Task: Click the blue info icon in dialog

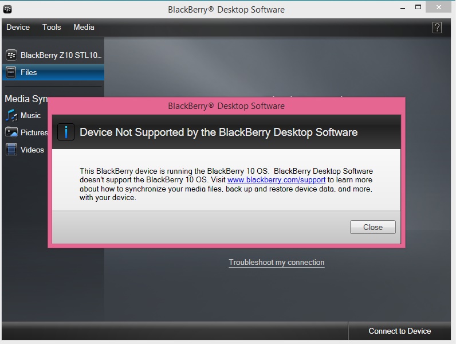Action: [x=66, y=132]
